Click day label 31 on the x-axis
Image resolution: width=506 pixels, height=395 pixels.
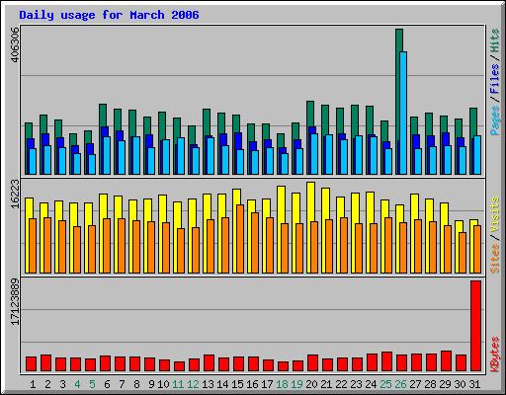coord(474,384)
